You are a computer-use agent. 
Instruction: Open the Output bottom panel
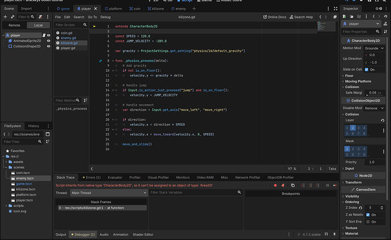[61, 234]
